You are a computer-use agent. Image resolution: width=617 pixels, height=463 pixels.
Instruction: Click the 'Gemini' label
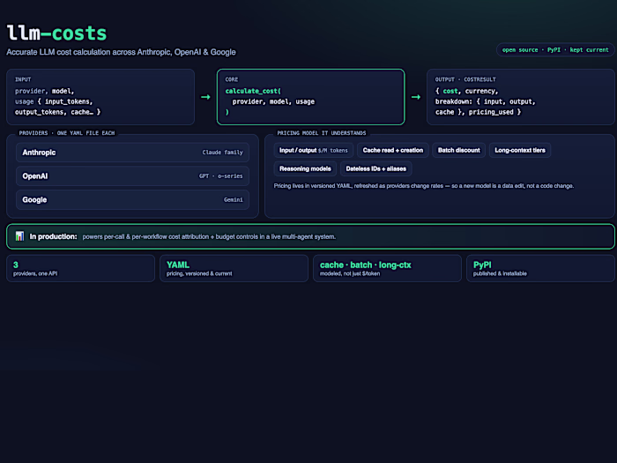tap(234, 199)
